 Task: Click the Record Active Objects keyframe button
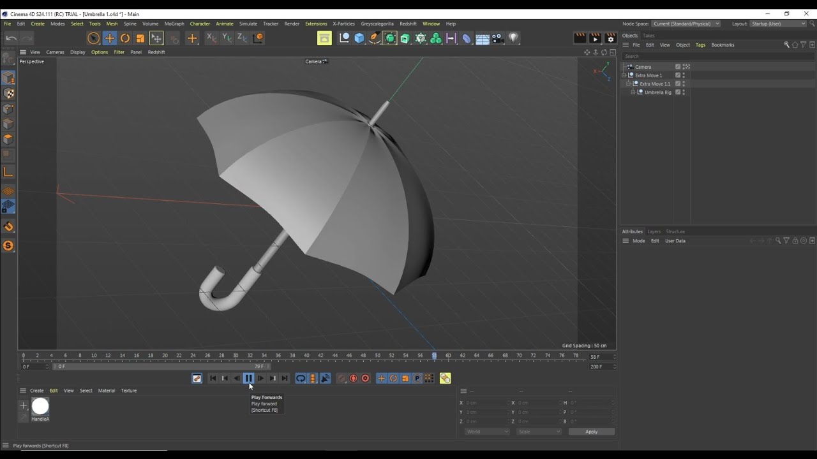pos(341,379)
